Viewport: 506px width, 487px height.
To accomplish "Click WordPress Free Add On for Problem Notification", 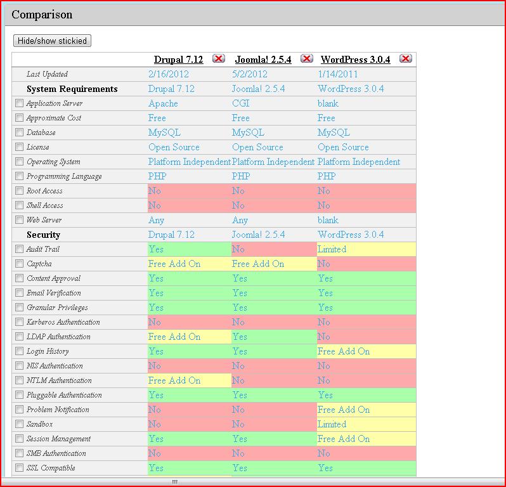I will [344, 410].
